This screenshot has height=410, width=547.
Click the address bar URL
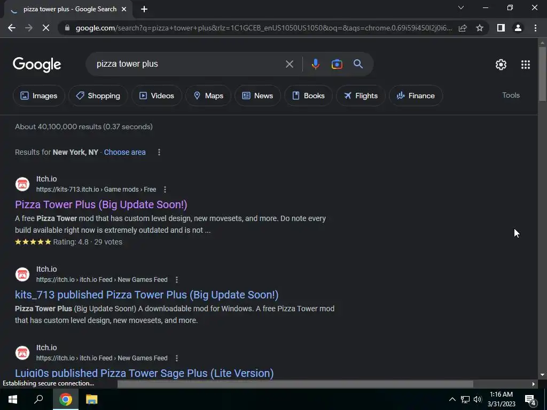point(263,28)
